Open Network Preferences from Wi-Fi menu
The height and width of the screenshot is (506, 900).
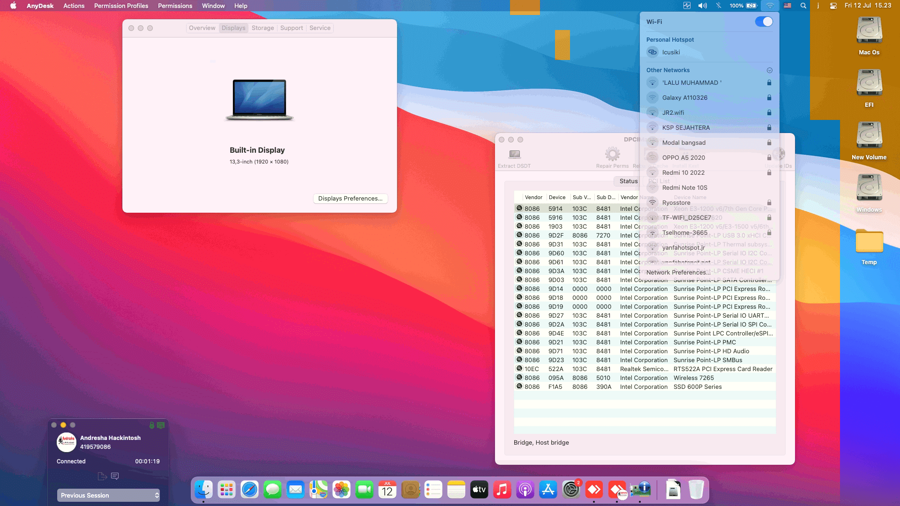coord(678,272)
